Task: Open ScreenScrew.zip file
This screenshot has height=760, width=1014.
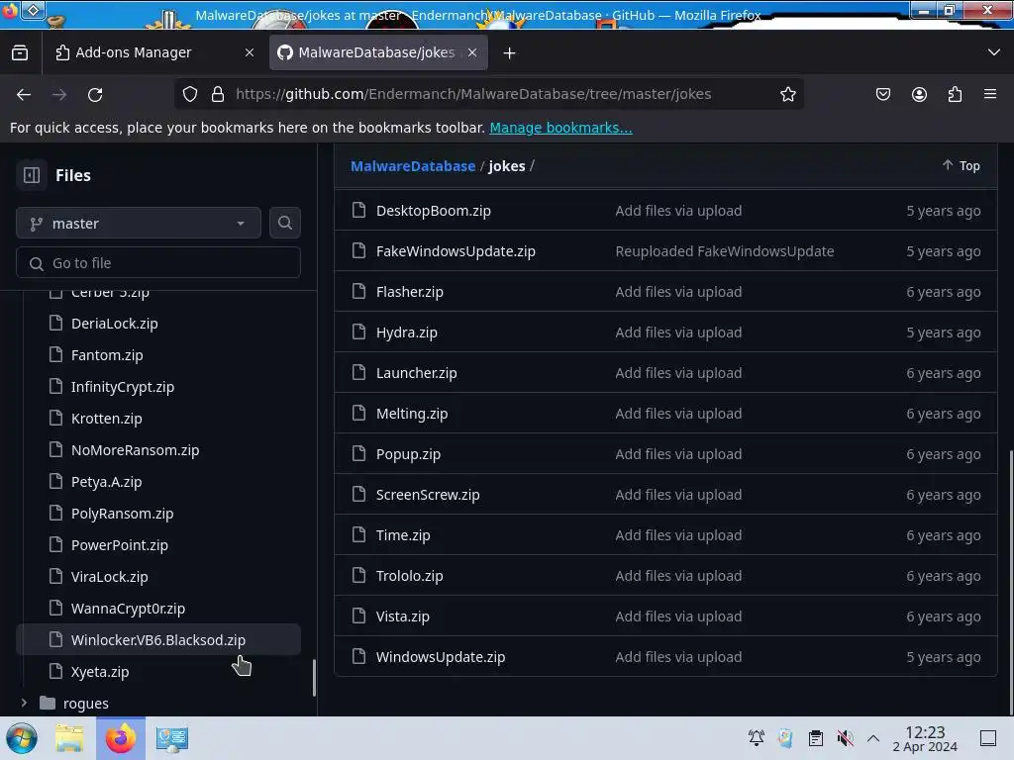Action: point(428,495)
